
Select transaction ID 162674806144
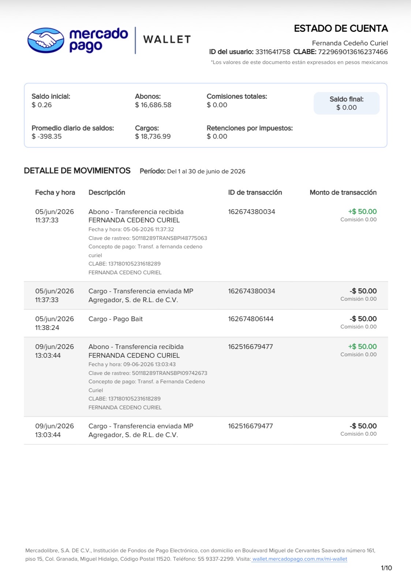pyautogui.click(x=251, y=319)
